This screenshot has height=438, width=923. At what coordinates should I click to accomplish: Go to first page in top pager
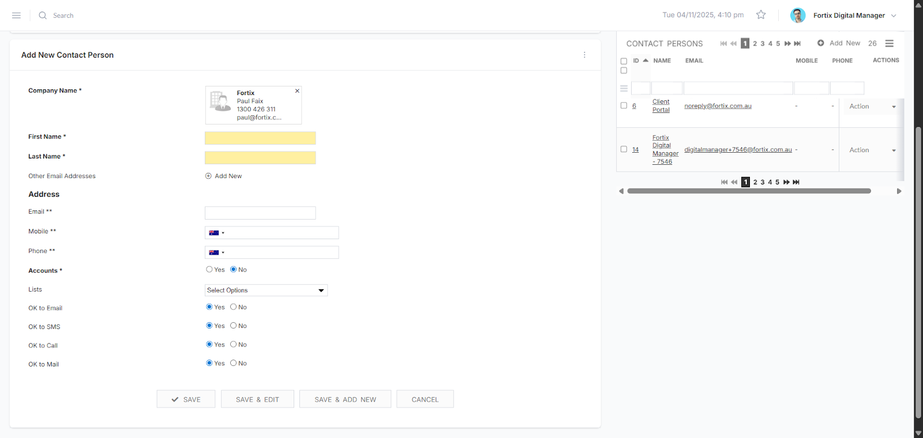click(723, 44)
